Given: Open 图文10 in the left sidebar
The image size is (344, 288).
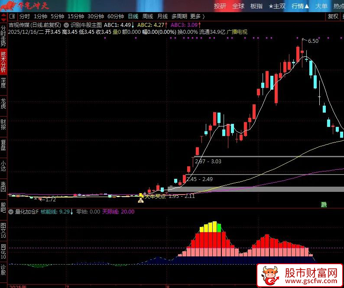Looking at the screenshot, I should coord(3,230).
